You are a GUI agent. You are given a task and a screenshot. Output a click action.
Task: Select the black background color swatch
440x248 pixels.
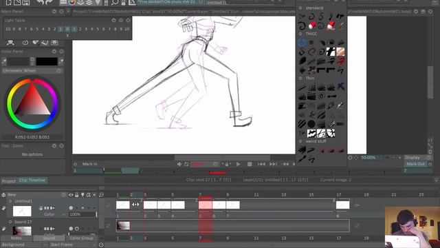pyautogui.click(x=47, y=61)
